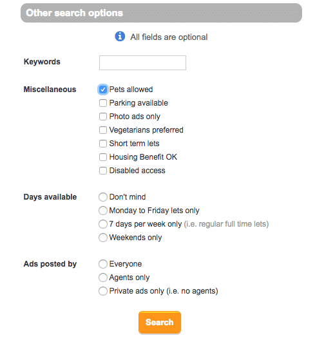Click the Other search options header
The height and width of the screenshot is (349, 324).
pyautogui.click(x=161, y=13)
